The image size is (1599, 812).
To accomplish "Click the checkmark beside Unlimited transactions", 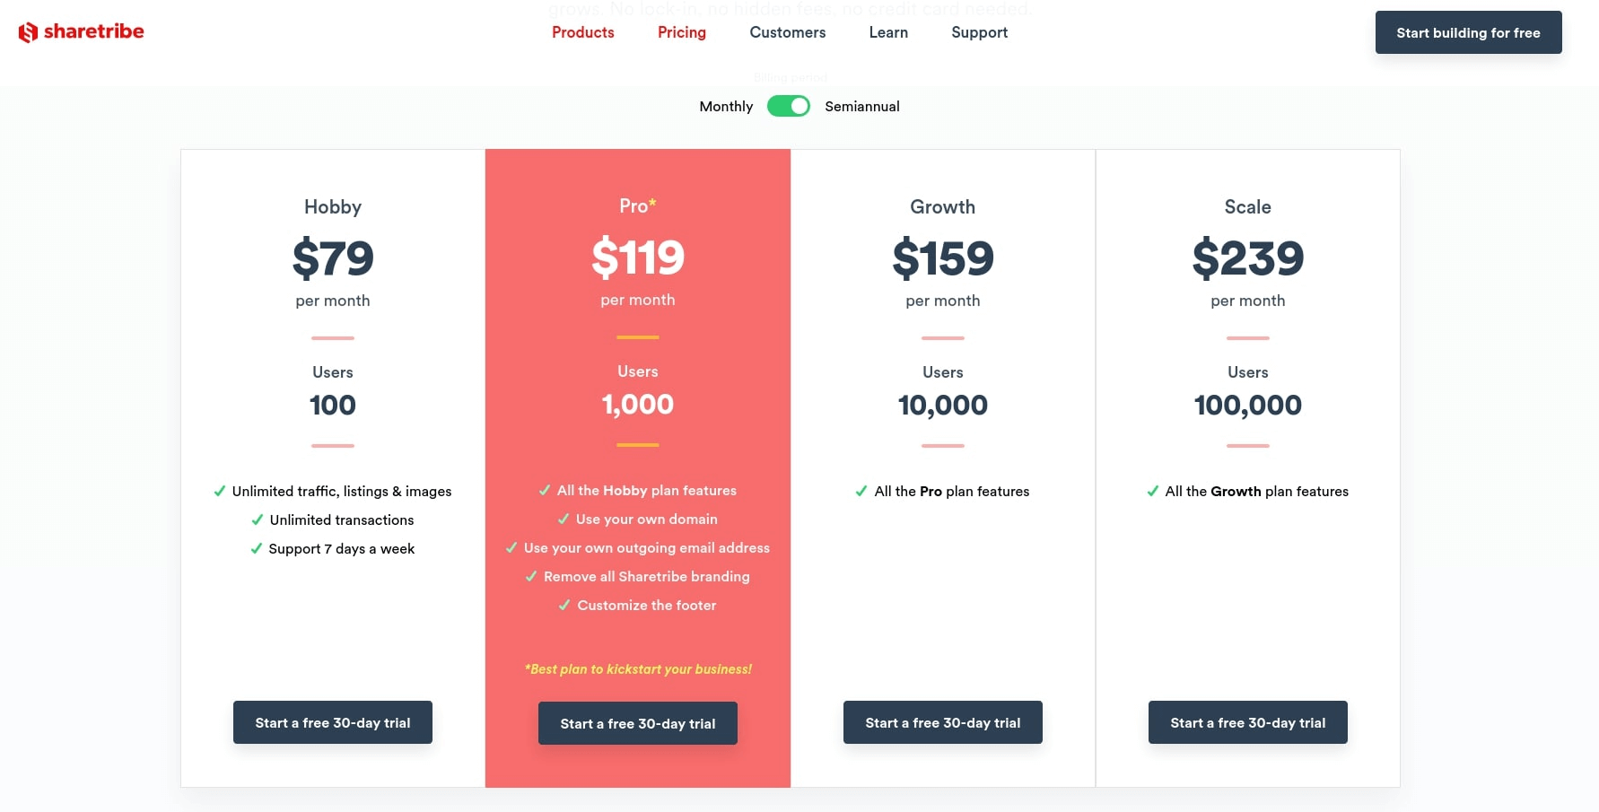I will [257, 520].
